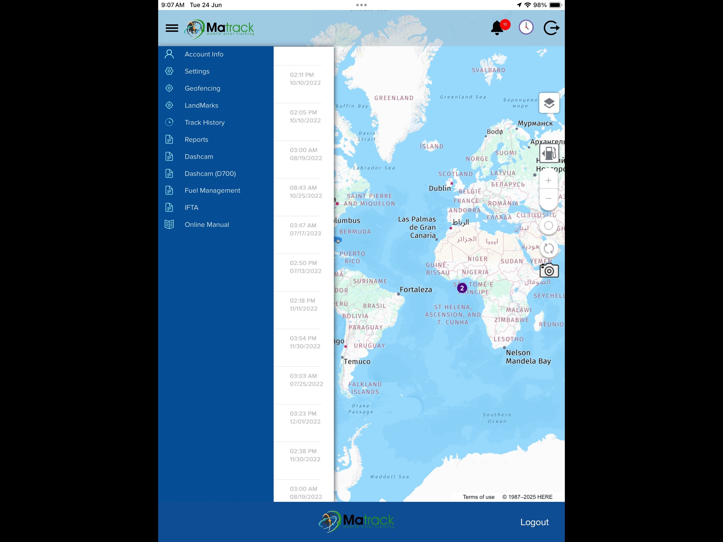The width and height of the screenshot is (723, 542).
Task: Zoom out the map with minus button
Action: click(x=549, y=198)
